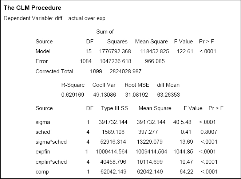Click the 'Type III SS' column header
The height and width of the screenshot is (179, 241).
[x=114, y=108]
